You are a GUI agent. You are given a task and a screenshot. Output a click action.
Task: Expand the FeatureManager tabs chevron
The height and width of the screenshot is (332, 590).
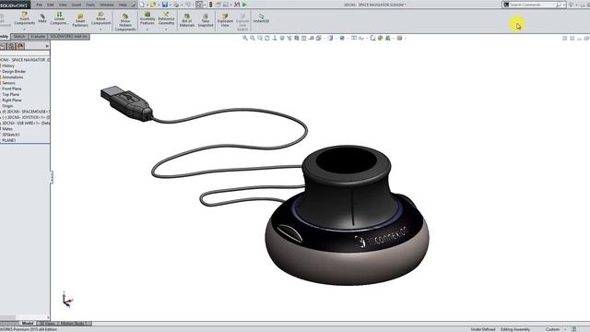pos(47,46)
